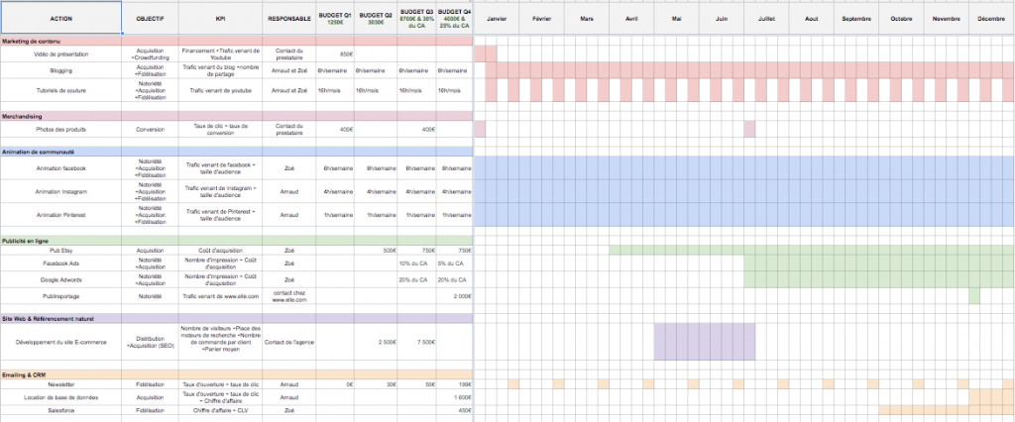
Task: Select the Tutoriels de couture cell
Action: click(60, 90)
